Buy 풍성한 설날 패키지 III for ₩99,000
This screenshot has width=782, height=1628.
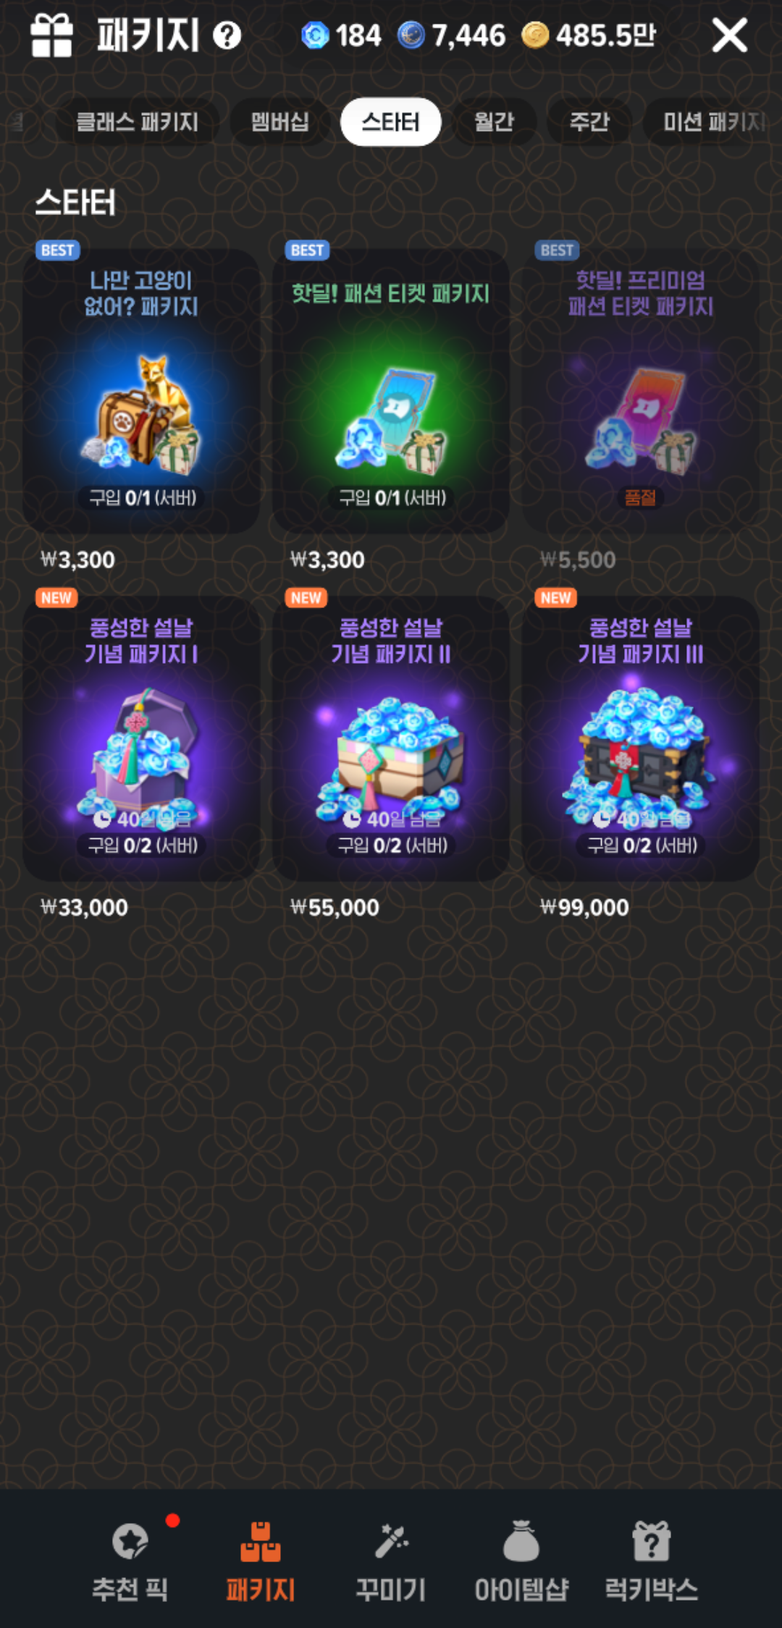tap(641, 739)
